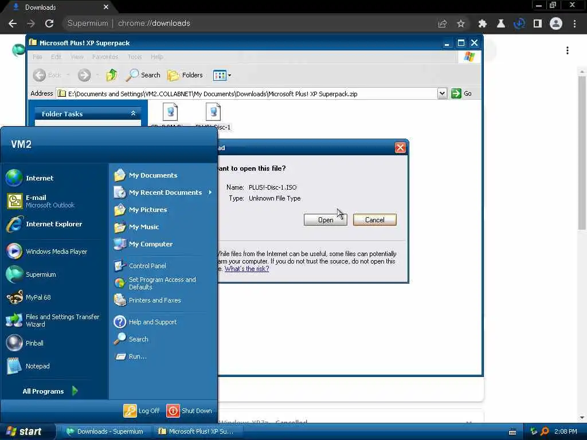
Task: Follow the What's the risk? link
Action: point(246,269)
